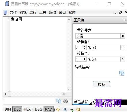Open settings via the gear icon
The image size is (127, 112).
pos(66,101)
